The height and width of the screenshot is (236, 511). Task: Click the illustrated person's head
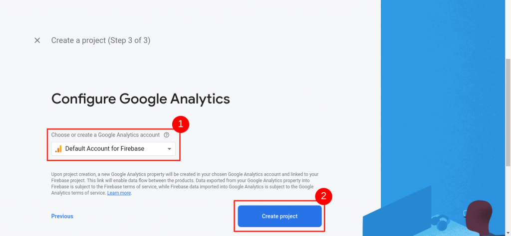click(x=481, y=212)
